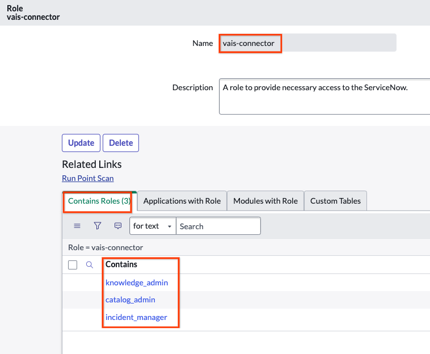430x354 pixels.
Task: Switch to Contains Roles tab
Action: [x=99, y=201]
